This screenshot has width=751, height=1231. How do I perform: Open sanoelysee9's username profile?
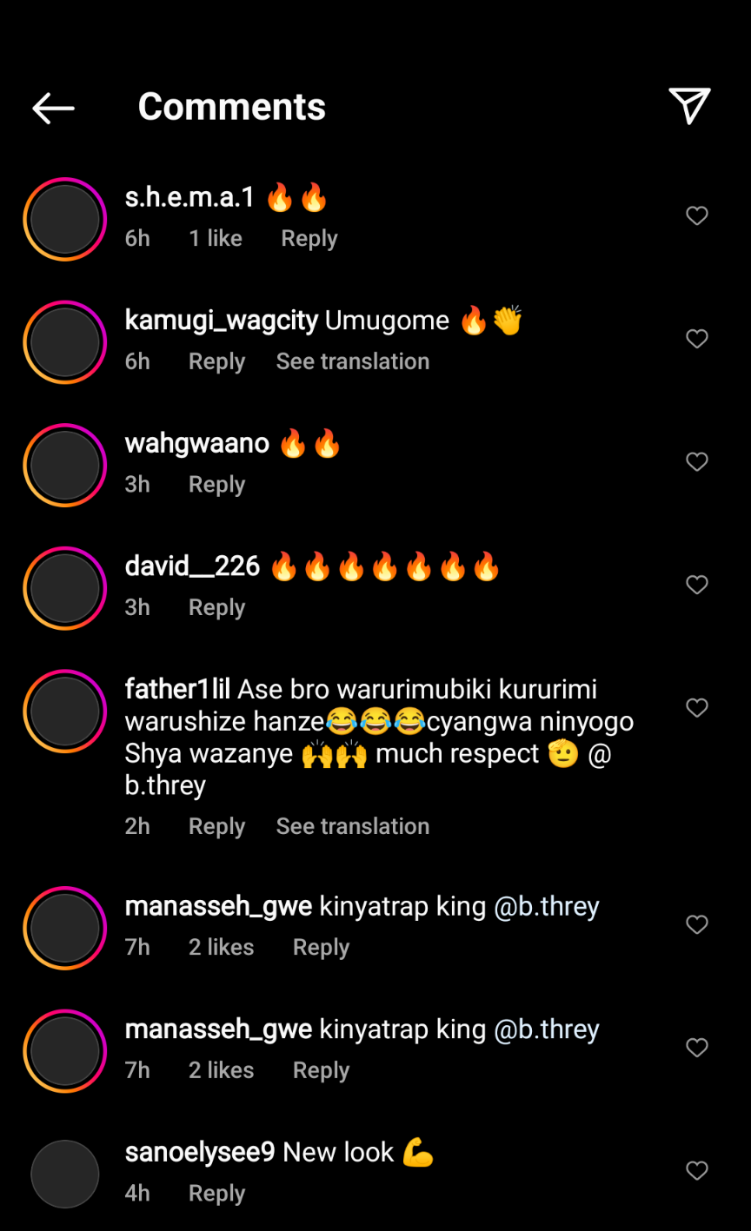pyautogui.click(x=200, y=1153)
